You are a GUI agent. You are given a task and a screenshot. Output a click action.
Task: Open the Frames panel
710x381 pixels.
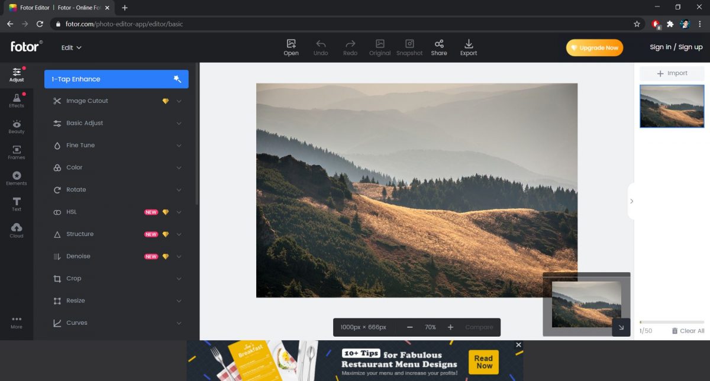pos(17,151)
